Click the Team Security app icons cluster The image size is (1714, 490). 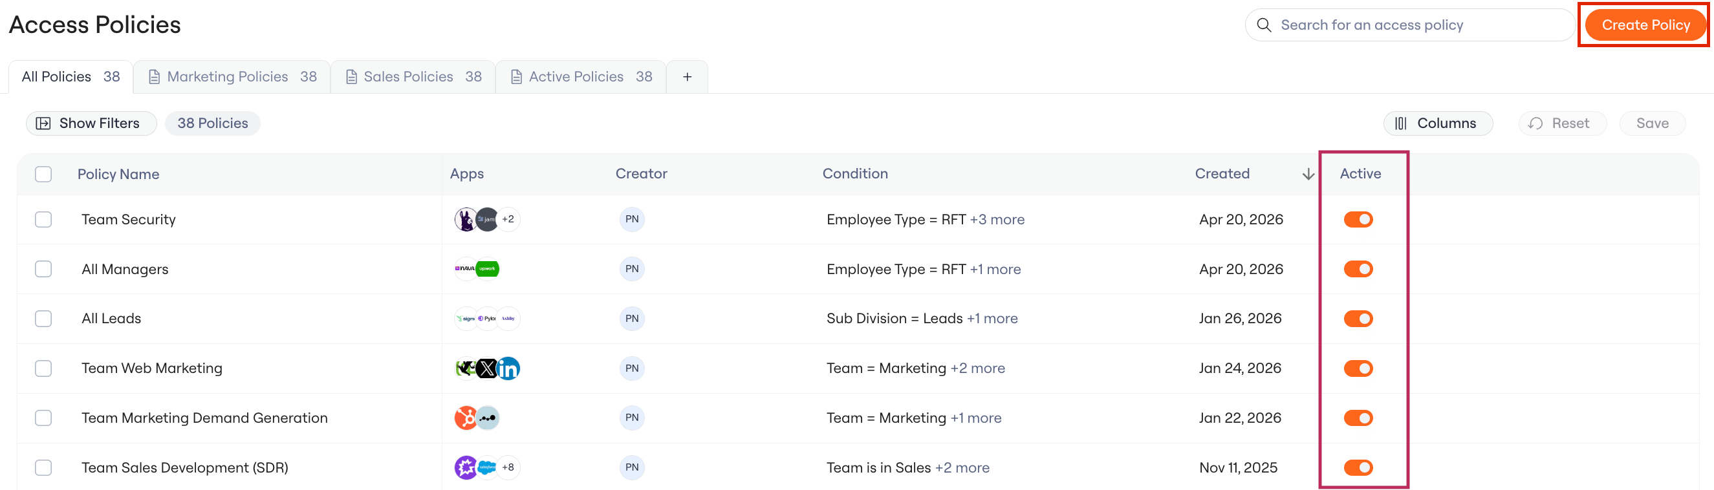pyautogui.click(x=487, y=219)
